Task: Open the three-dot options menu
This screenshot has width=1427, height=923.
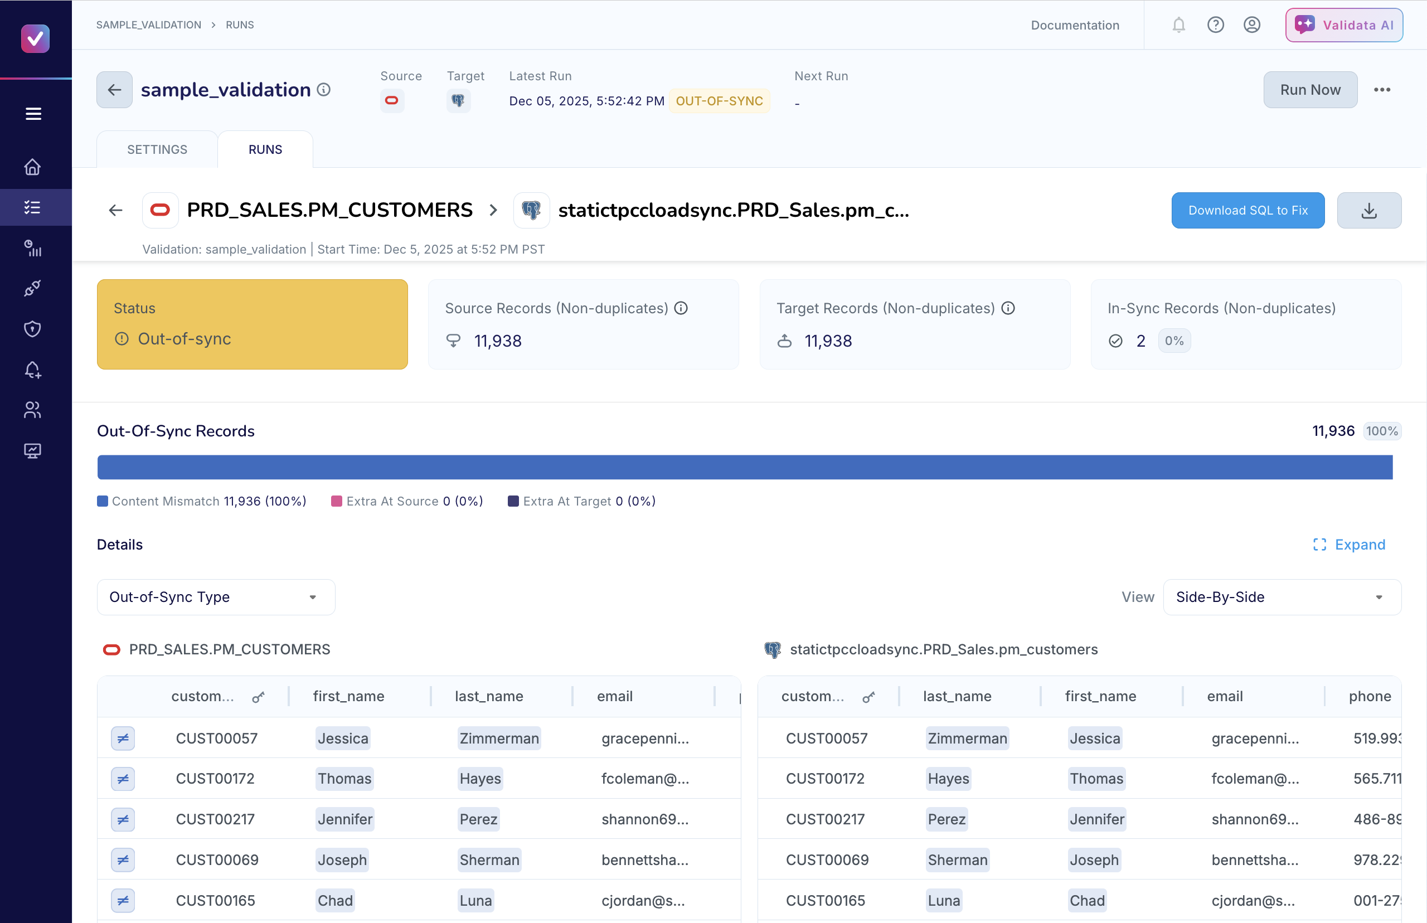Action: click(1382, 89)
